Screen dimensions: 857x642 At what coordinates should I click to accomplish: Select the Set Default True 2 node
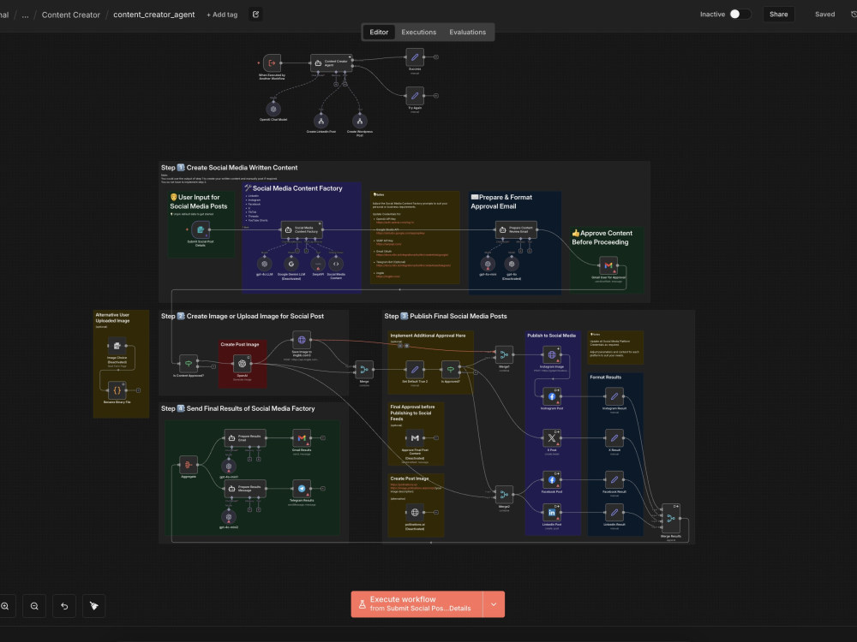415,370
